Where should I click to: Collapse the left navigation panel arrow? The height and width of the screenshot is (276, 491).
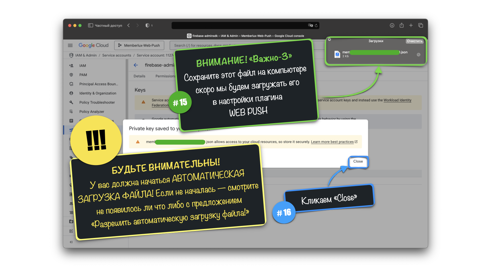71,242
